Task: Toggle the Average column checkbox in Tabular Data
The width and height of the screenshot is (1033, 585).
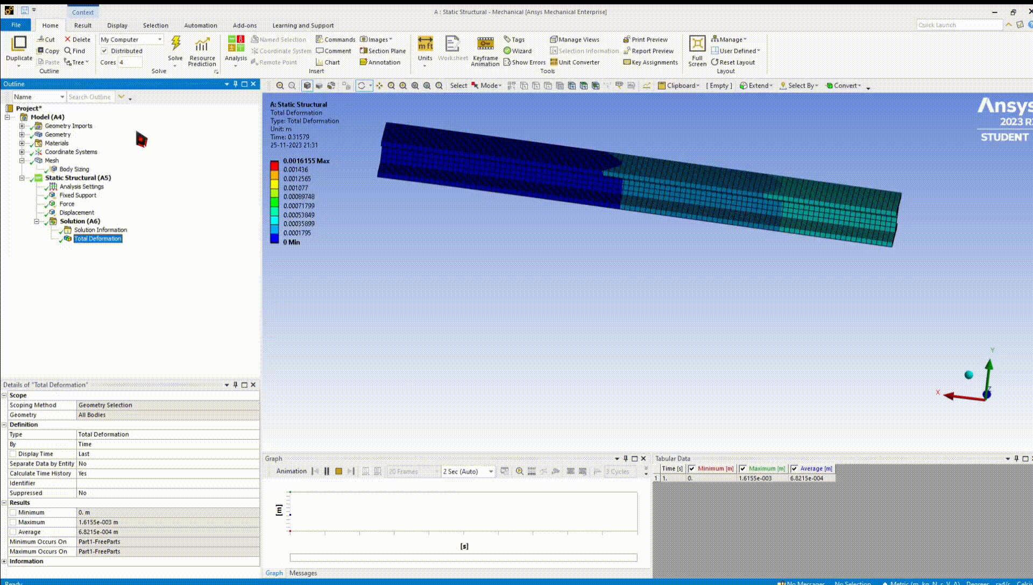Action: click(x=794, y=469)
